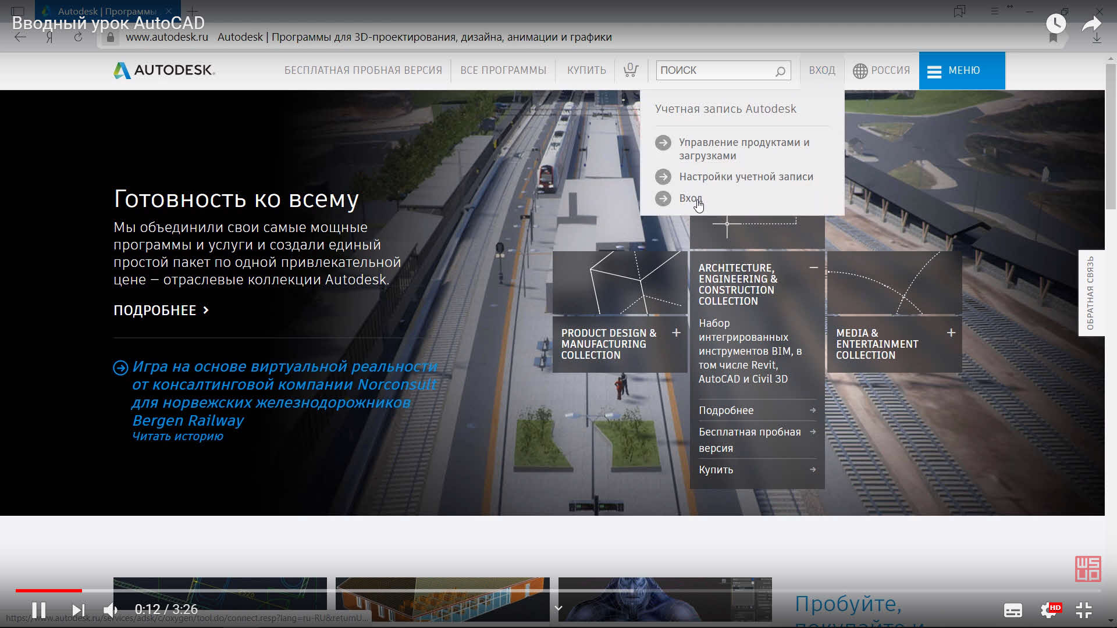Click the channel watermark logo
This screenshot has width=1117, height=628.
[x=1087, y=569]
